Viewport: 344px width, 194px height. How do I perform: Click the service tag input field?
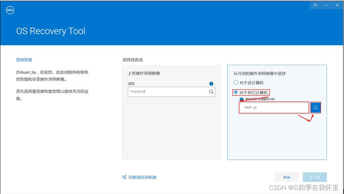[x=274, y=108]
